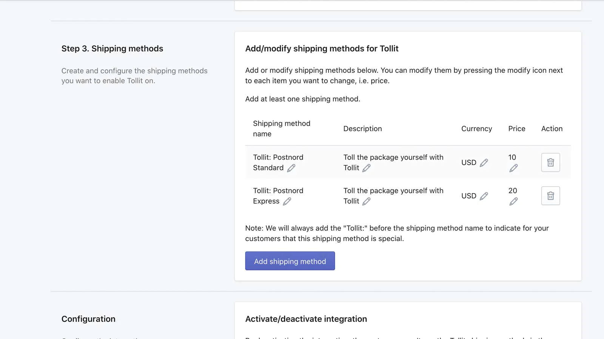
Task: Click the Action column header
Action: (552, 129)
